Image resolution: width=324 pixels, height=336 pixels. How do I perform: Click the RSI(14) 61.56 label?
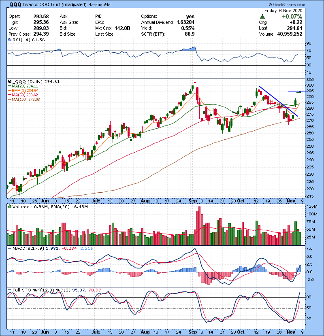[x=28, y=40]
